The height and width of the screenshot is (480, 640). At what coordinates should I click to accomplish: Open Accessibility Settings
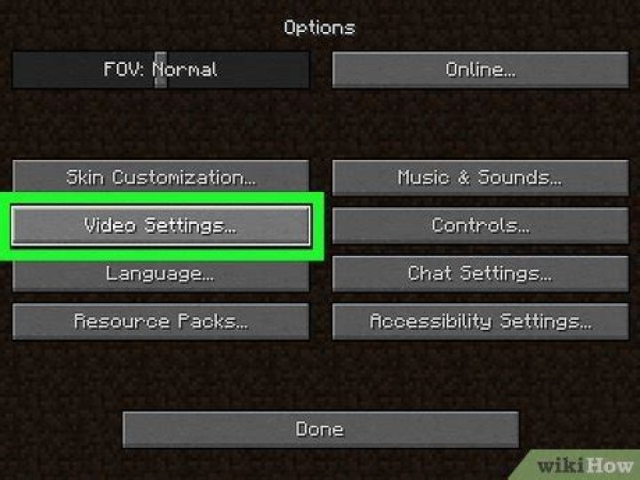coord(480,322)
